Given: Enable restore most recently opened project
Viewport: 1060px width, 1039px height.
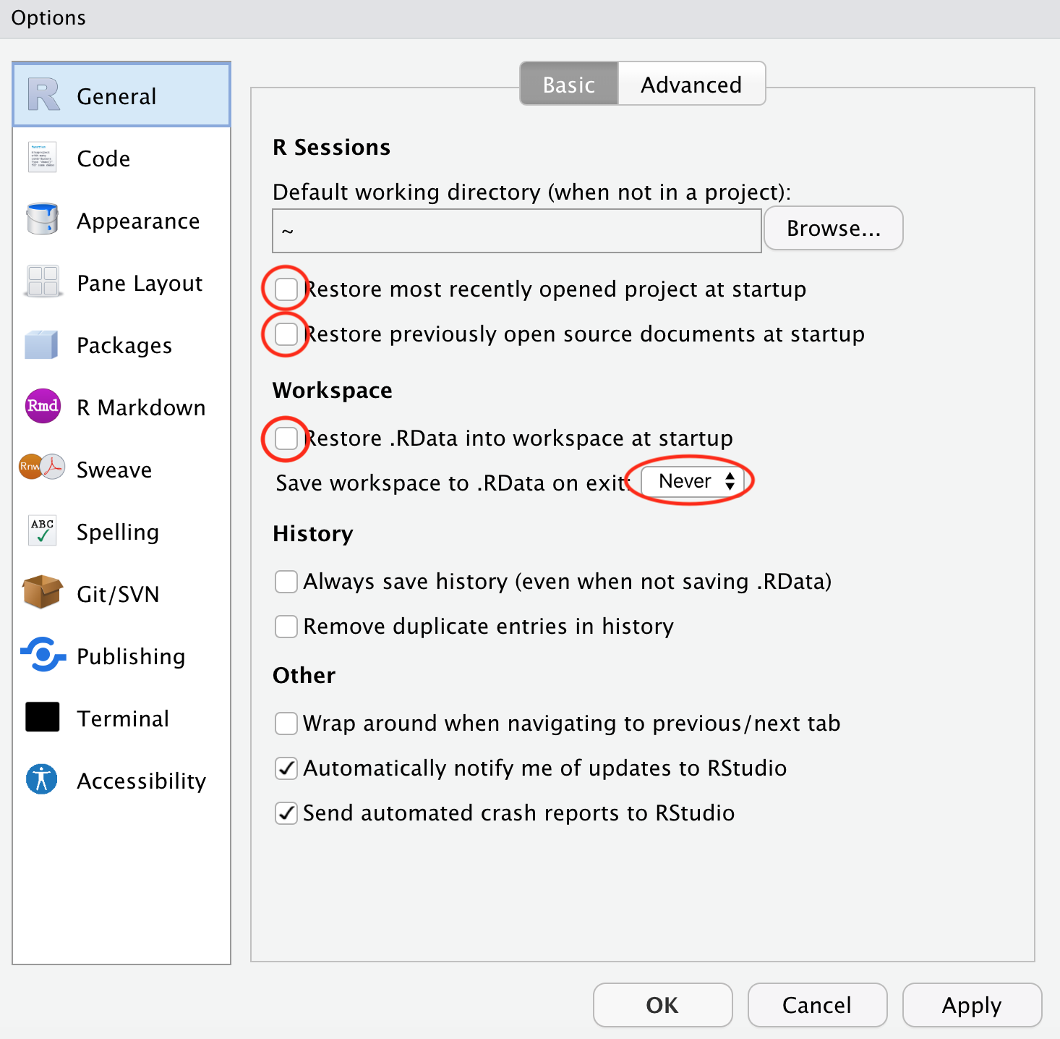Looking at the screenshot, I should tap(286, 289).
